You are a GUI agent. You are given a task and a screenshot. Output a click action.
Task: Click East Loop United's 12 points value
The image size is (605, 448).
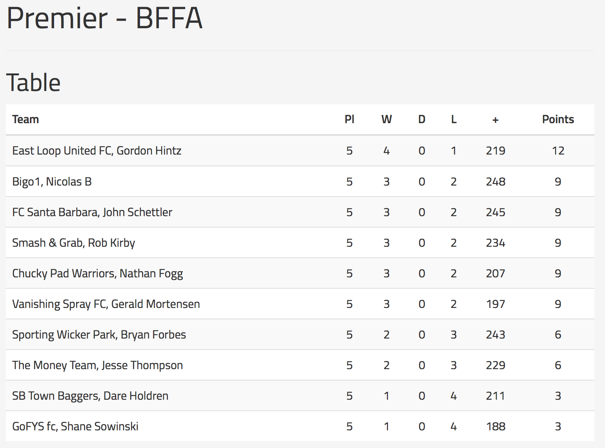point(558,151)
